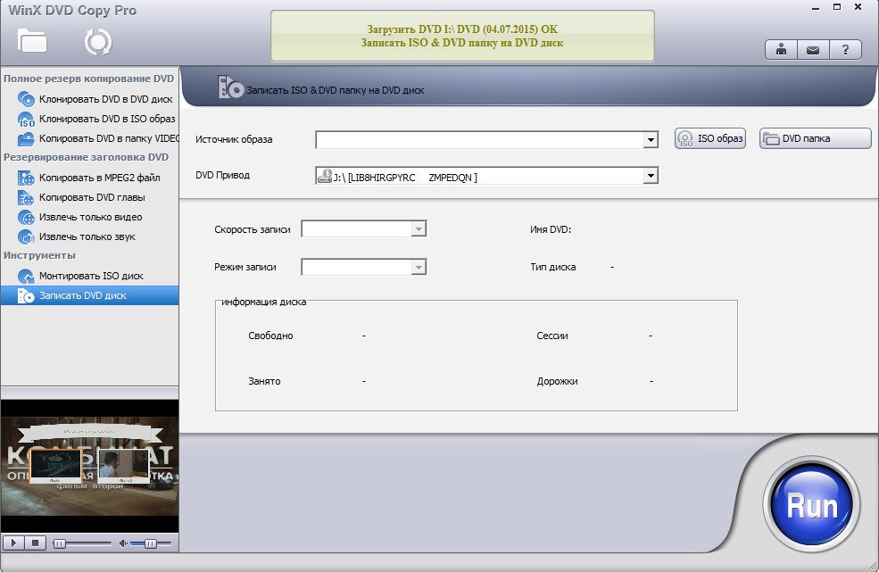
Task: Select Клонировать DVD в DVD диск
Action: [106, 99]
